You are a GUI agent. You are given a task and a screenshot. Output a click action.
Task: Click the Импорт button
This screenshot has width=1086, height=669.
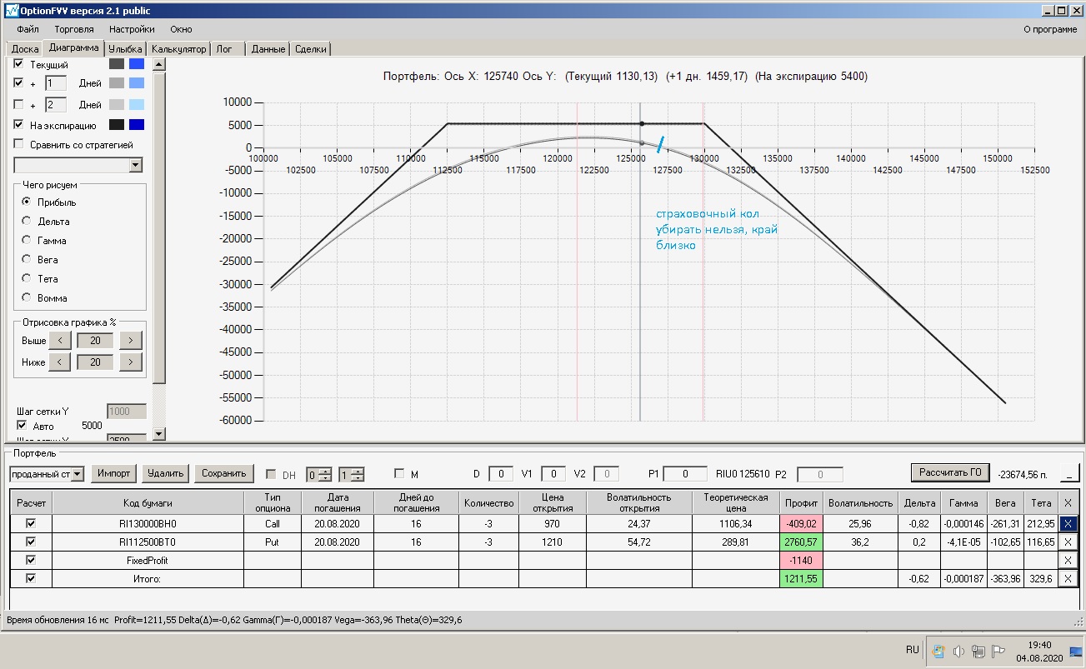(x=114, y=473)
